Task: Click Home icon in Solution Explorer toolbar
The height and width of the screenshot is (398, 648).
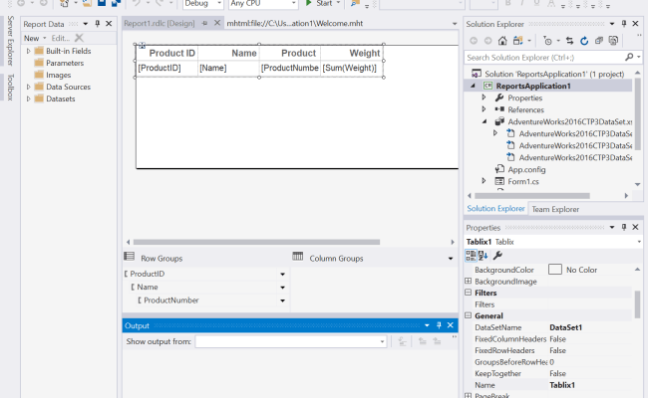Action: point(502,41)
